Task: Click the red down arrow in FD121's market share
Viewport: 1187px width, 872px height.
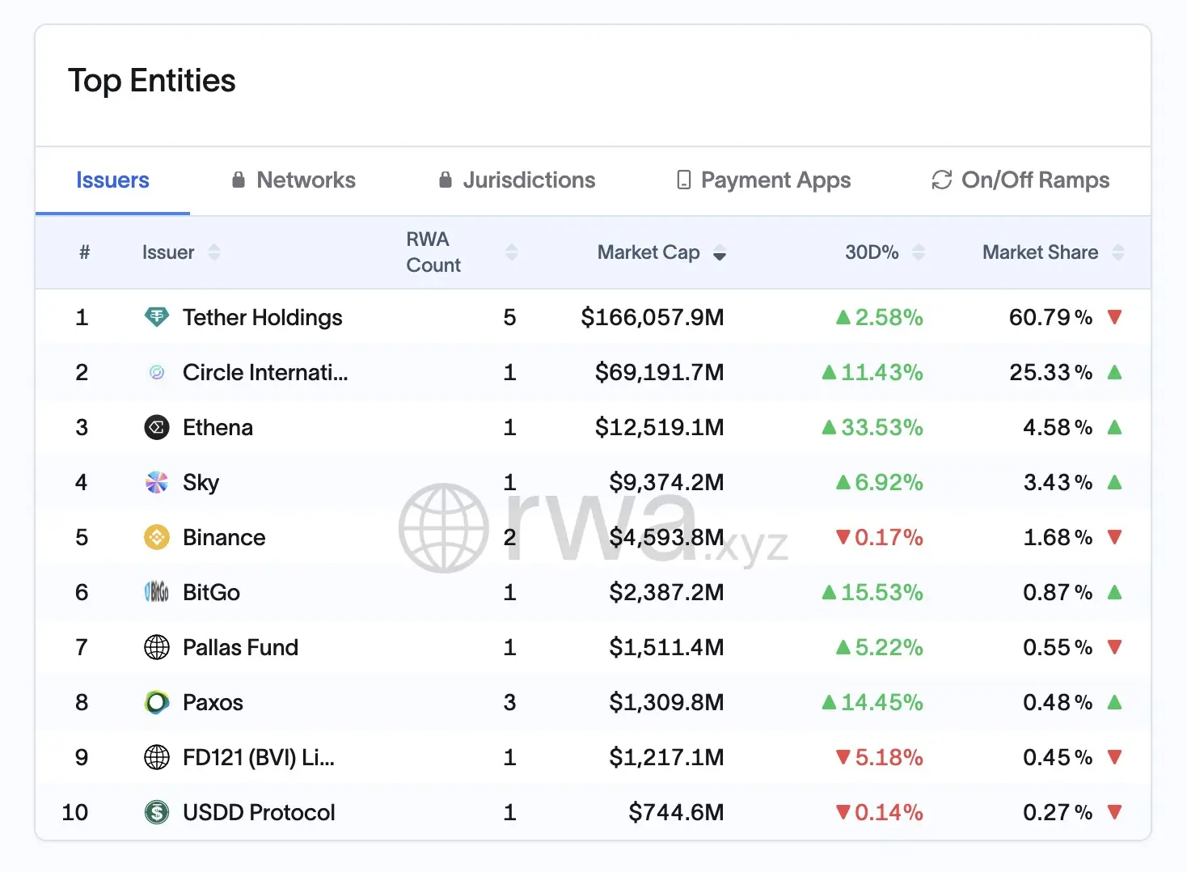Action: coord(1115,757)
